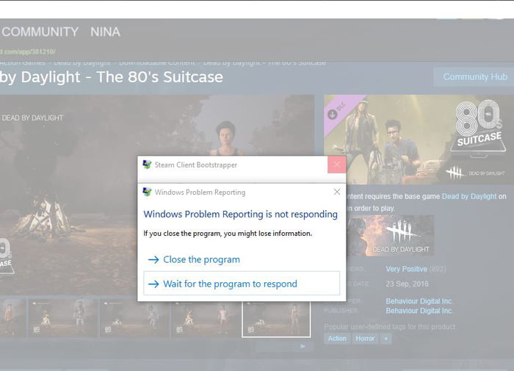This screenshot has height=371, width=514.
Task: Click the release date 23 Sep, 2016
Action: pos(407,284)
